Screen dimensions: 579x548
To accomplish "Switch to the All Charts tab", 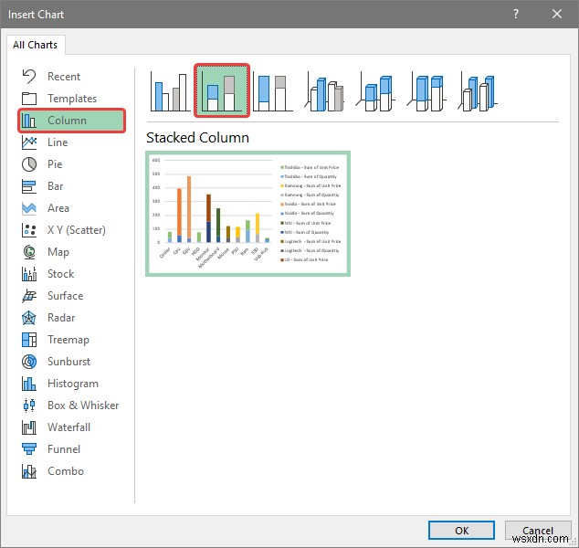I will 36,45.
